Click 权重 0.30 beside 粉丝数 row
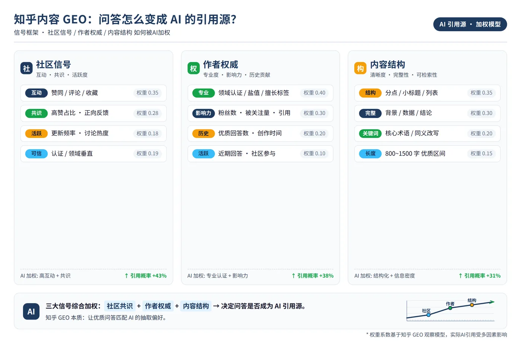The height and width of the screenshot is (347, 521). click(314, 113)
